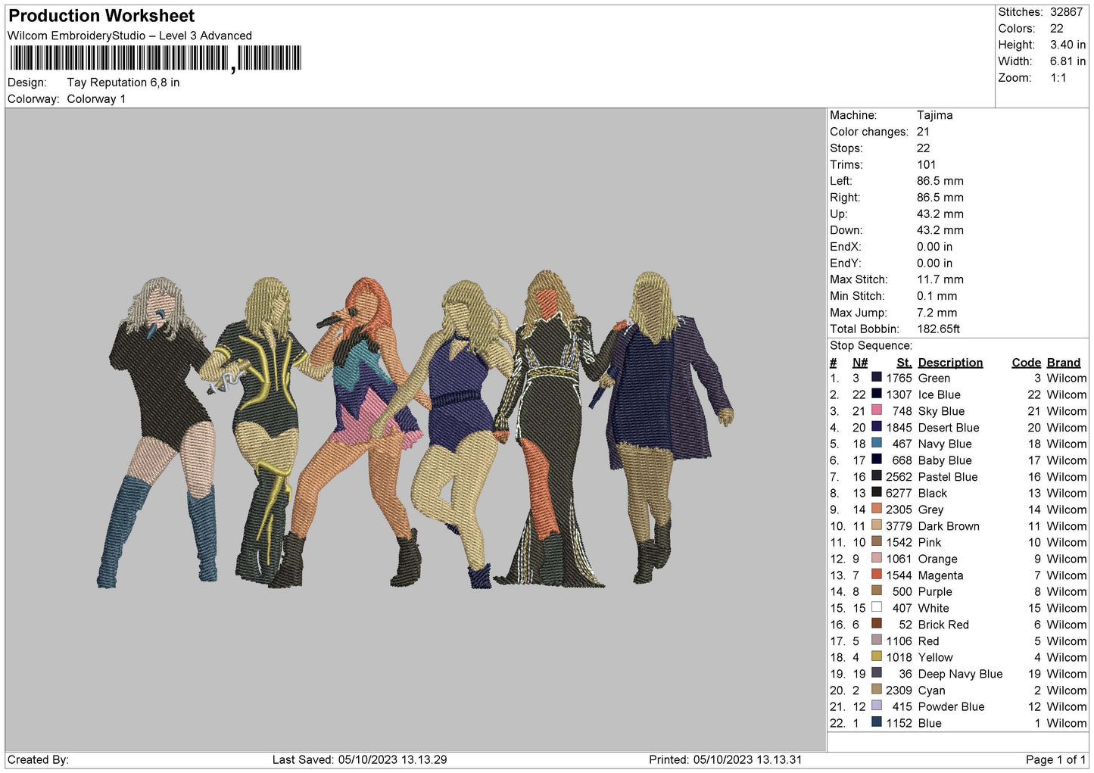Select the "Code" column header
The image size is (1094, 773).
click(1026, 363)
